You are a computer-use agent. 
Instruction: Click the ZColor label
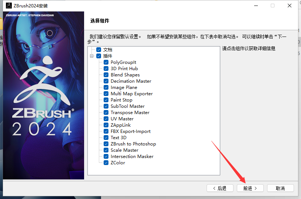pos(118,163)
